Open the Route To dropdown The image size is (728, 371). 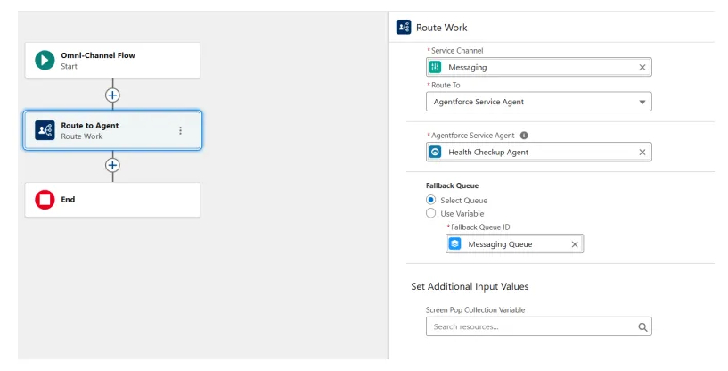[538, 102]
